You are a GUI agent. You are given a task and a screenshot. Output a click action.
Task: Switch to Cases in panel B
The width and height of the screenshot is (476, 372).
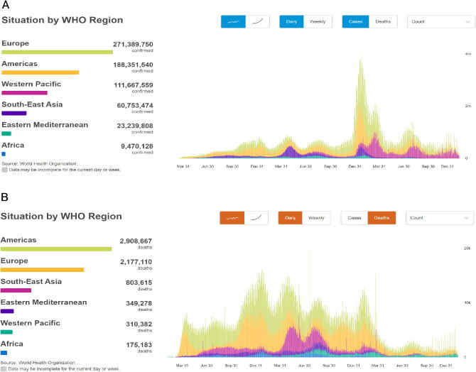pyautogui.click(x=355, y=218)
